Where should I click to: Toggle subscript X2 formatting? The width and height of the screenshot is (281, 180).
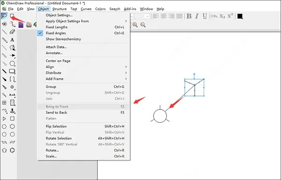[222, 16]
